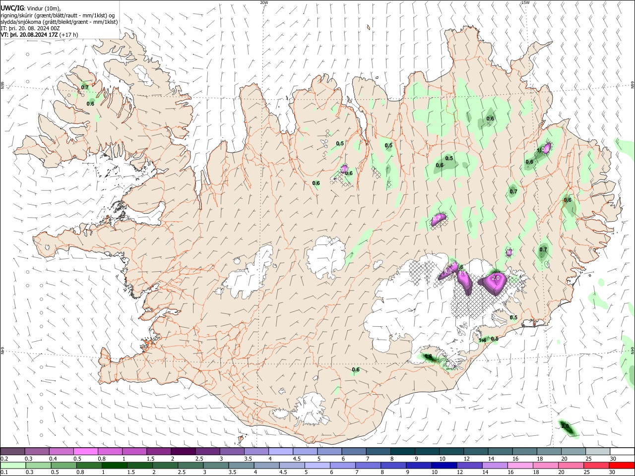Click the upper legend swatch between 18 and 20

coord(549,452)
